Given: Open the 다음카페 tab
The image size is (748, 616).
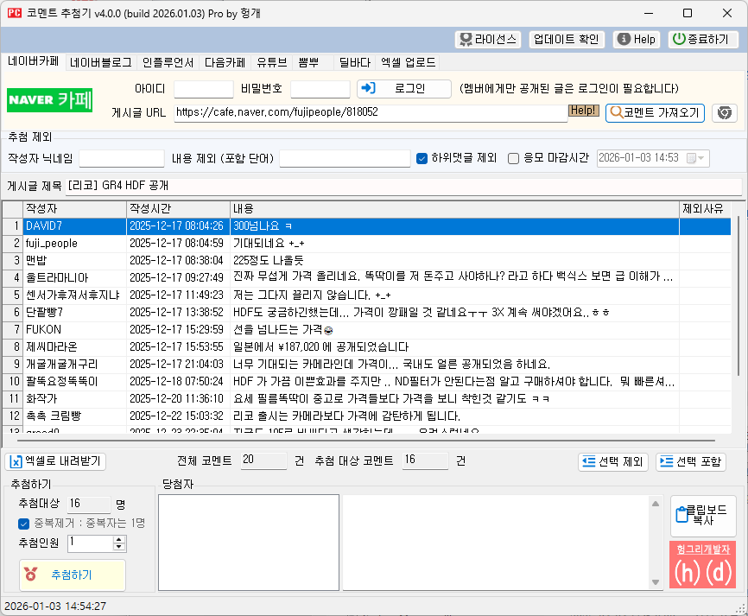Looking at the screenshot, I should (225, 62).
